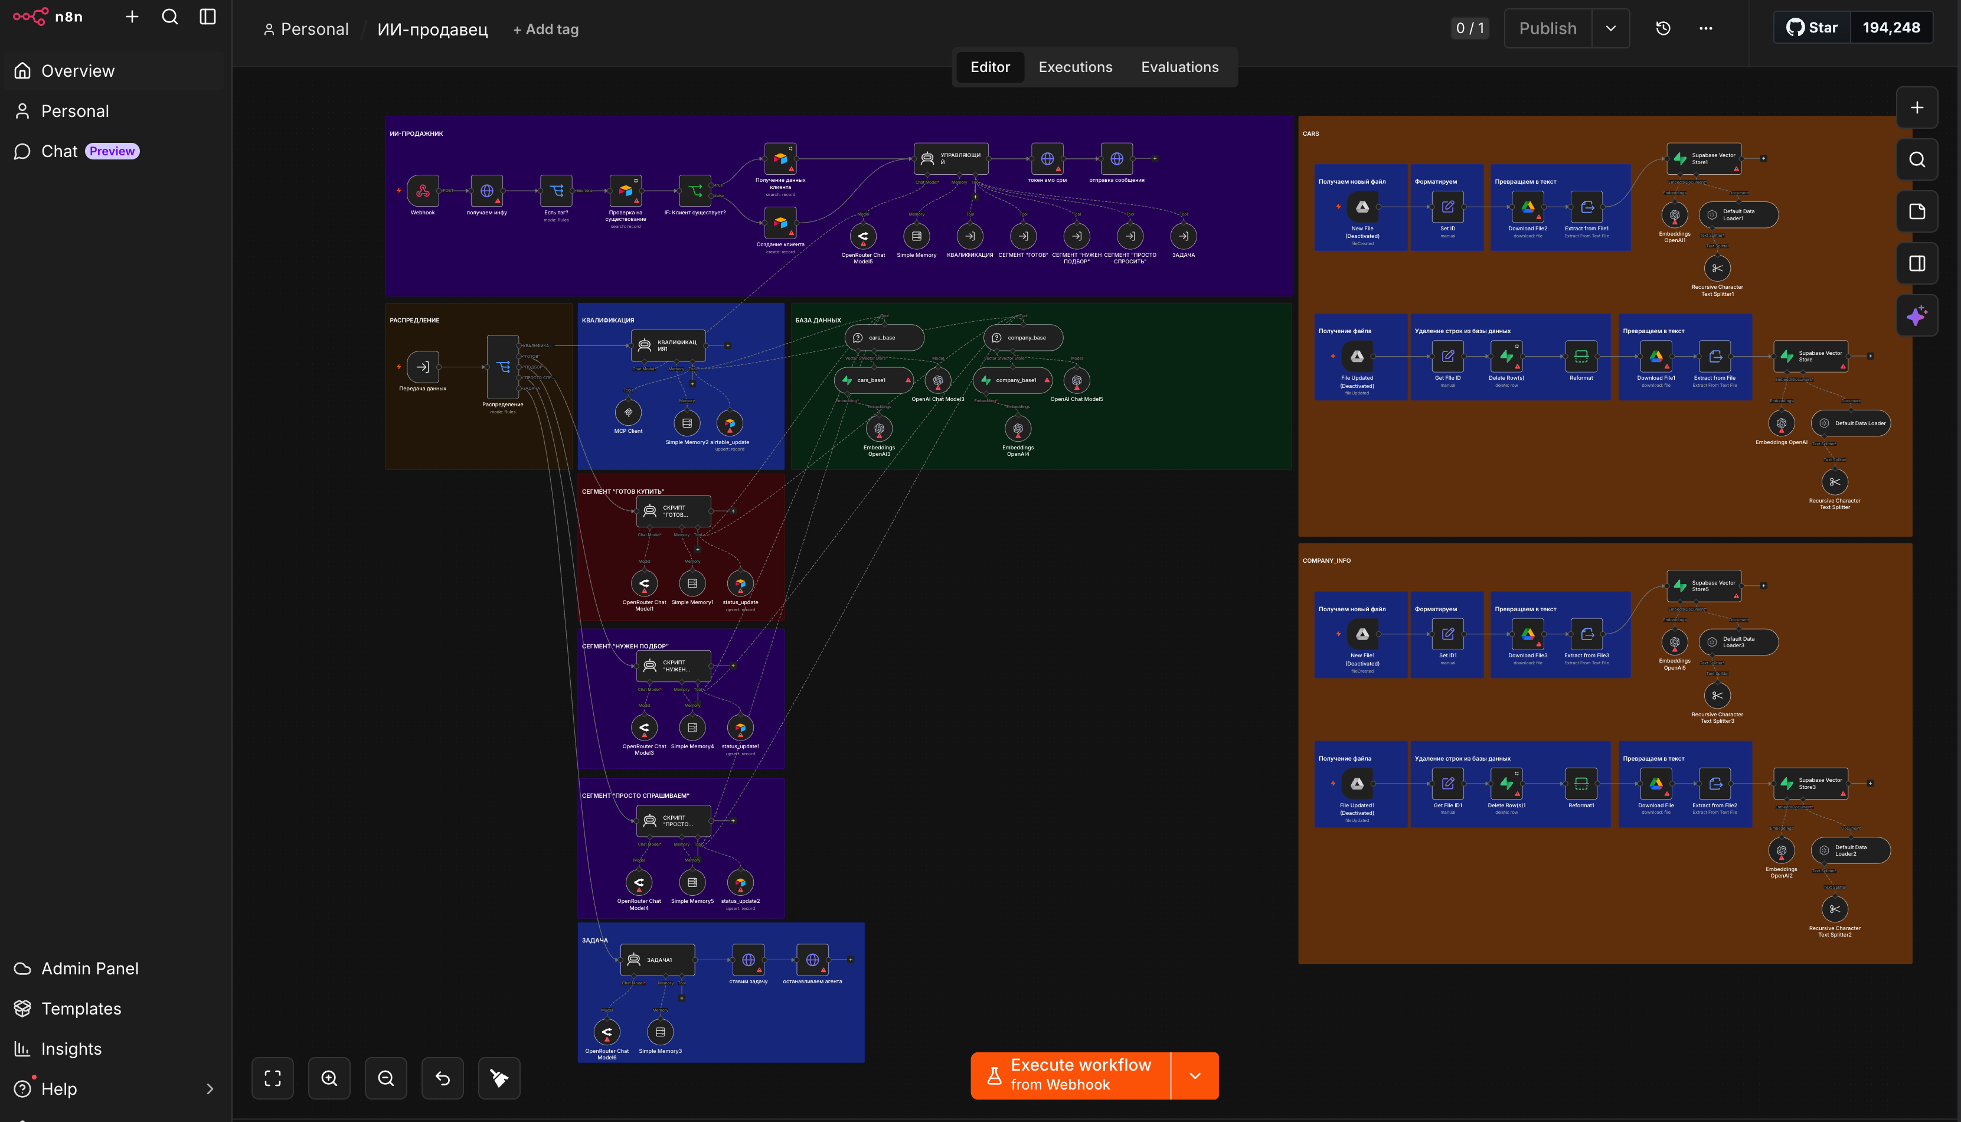
Task: Click GitHub Star button
Action: point(1812,28)
